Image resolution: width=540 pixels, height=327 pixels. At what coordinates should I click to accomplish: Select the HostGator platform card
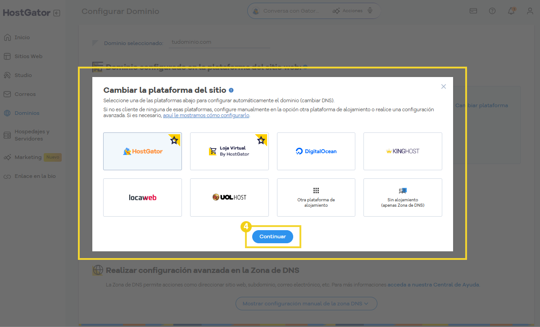point(143,151)
